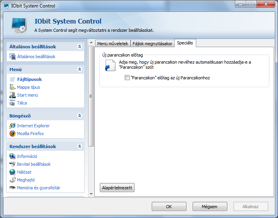Click the Meghajtó drive icon

(x=13, y=180)
